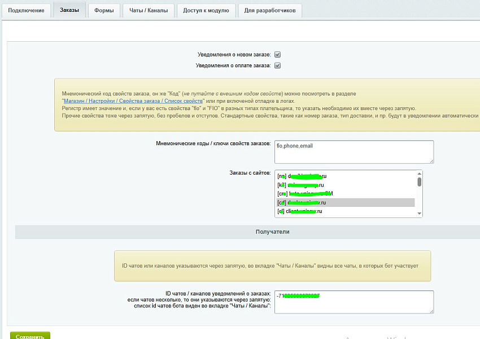The image size is (480, 339).
Task: Click the sites list scroll-up arrow
Action: (419, 175)
